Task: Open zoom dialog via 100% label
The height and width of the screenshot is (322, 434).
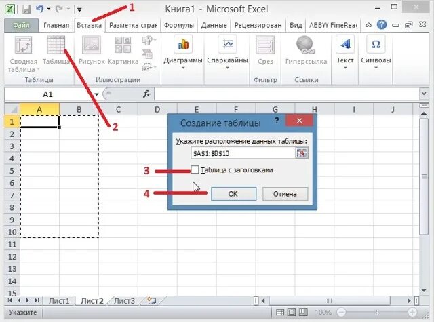Action: (323, 313)
